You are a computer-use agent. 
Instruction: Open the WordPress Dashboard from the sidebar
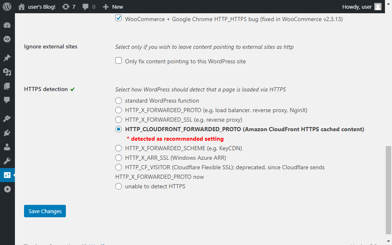(7, 25)
